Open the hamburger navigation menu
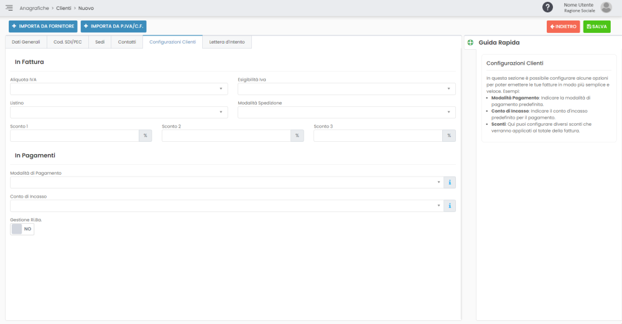Viewport: 622px width, 324px height. point(9,7)
